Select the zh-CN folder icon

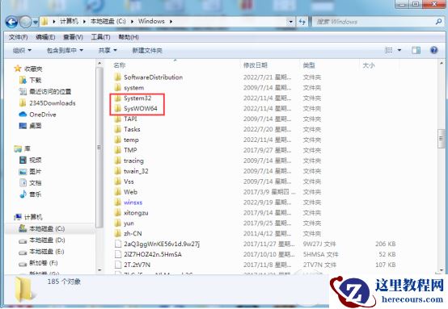click(x=117, y=233)
